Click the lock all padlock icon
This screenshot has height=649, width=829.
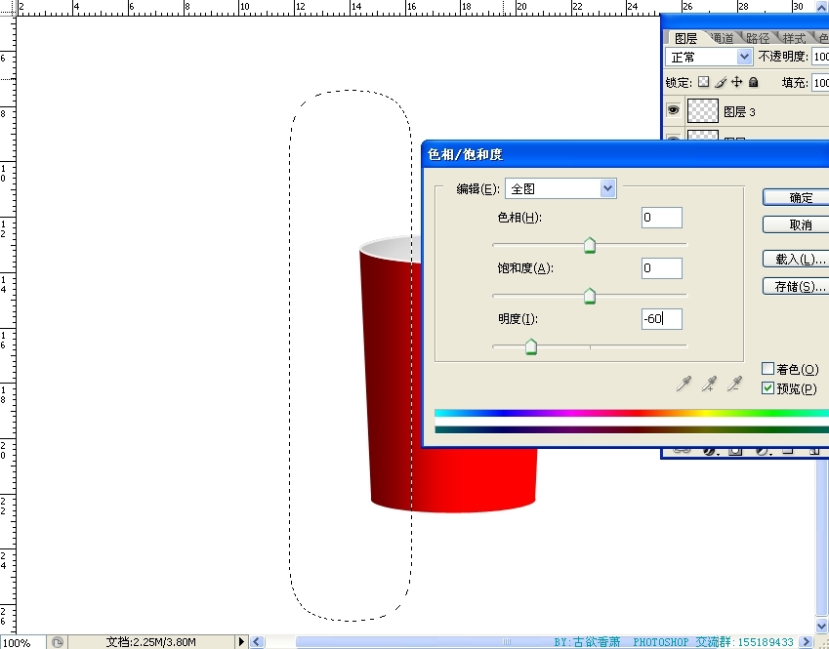tap(754, 83)
